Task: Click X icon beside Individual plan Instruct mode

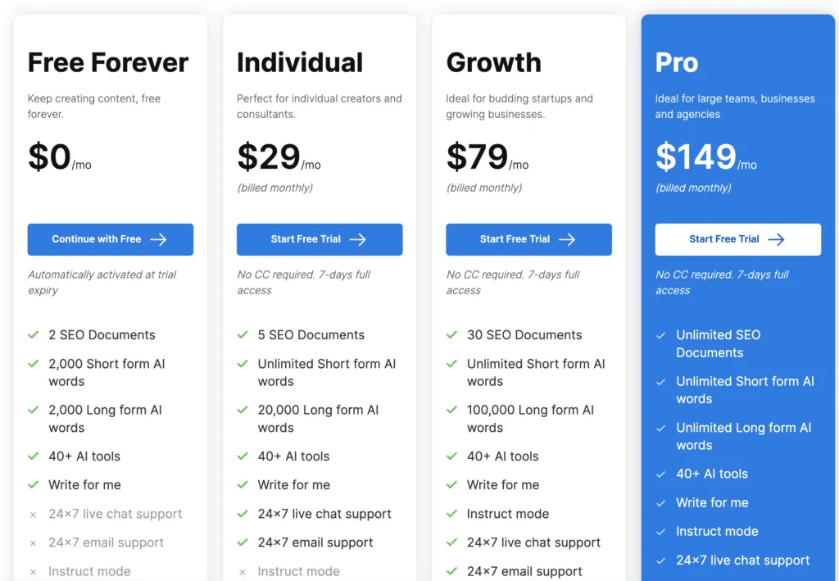Action: point(243,572)
